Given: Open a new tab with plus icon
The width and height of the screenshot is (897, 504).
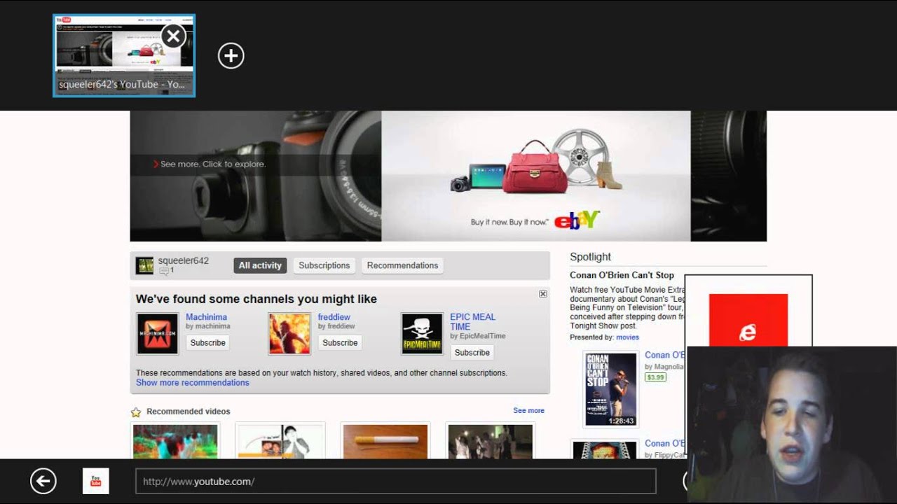Looking at the screenshot, I should point(231,56).
